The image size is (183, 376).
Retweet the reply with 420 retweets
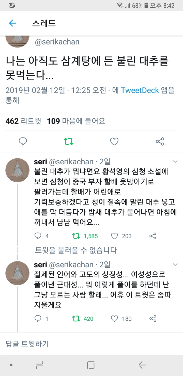coord(76,318)
